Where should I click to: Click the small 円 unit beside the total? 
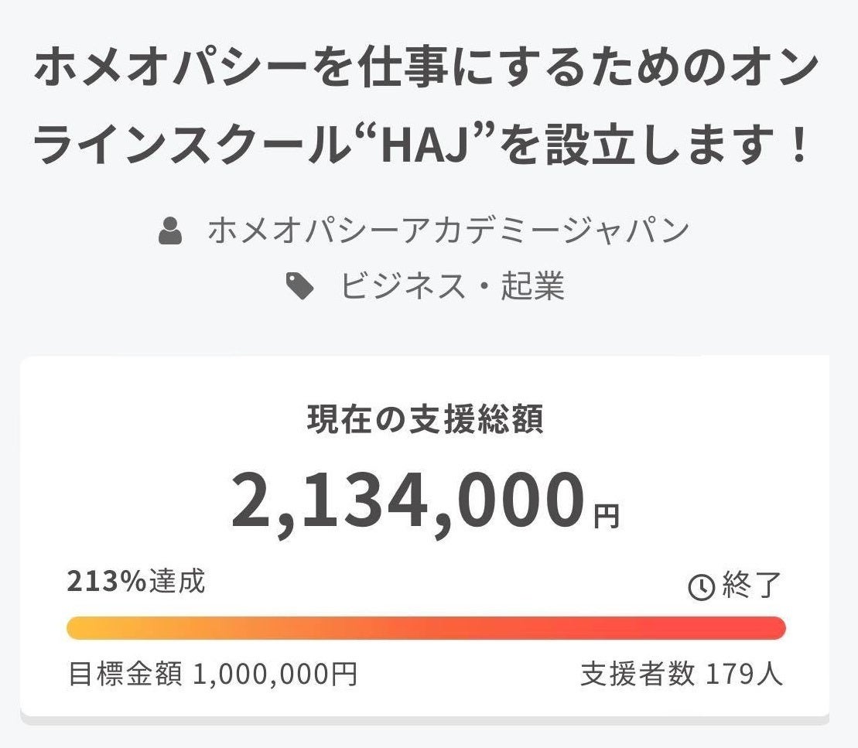607,516
